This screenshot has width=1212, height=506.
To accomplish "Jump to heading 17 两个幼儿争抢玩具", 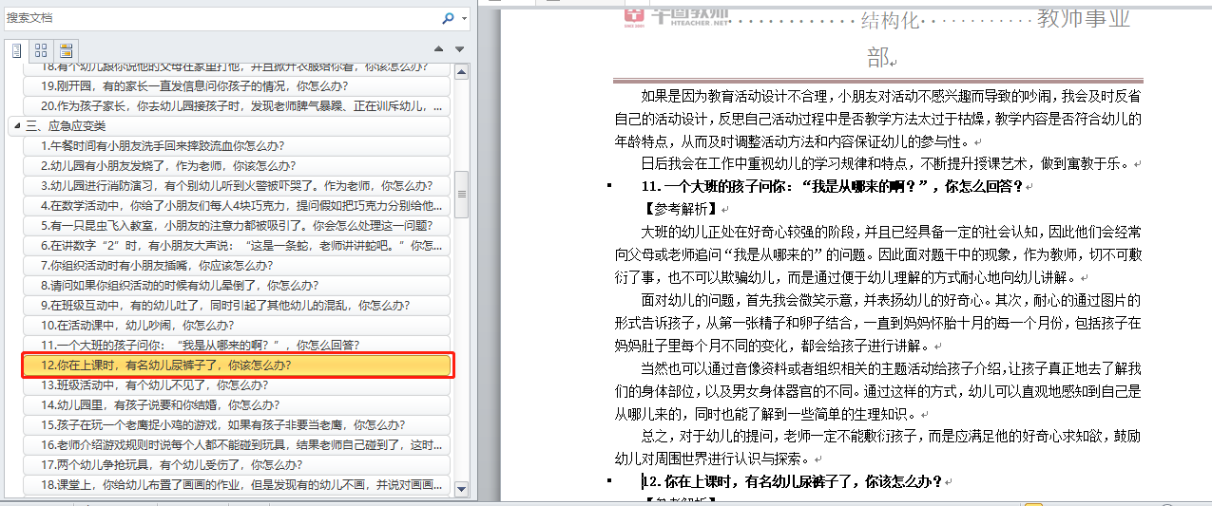I will [x=236, y=465].
